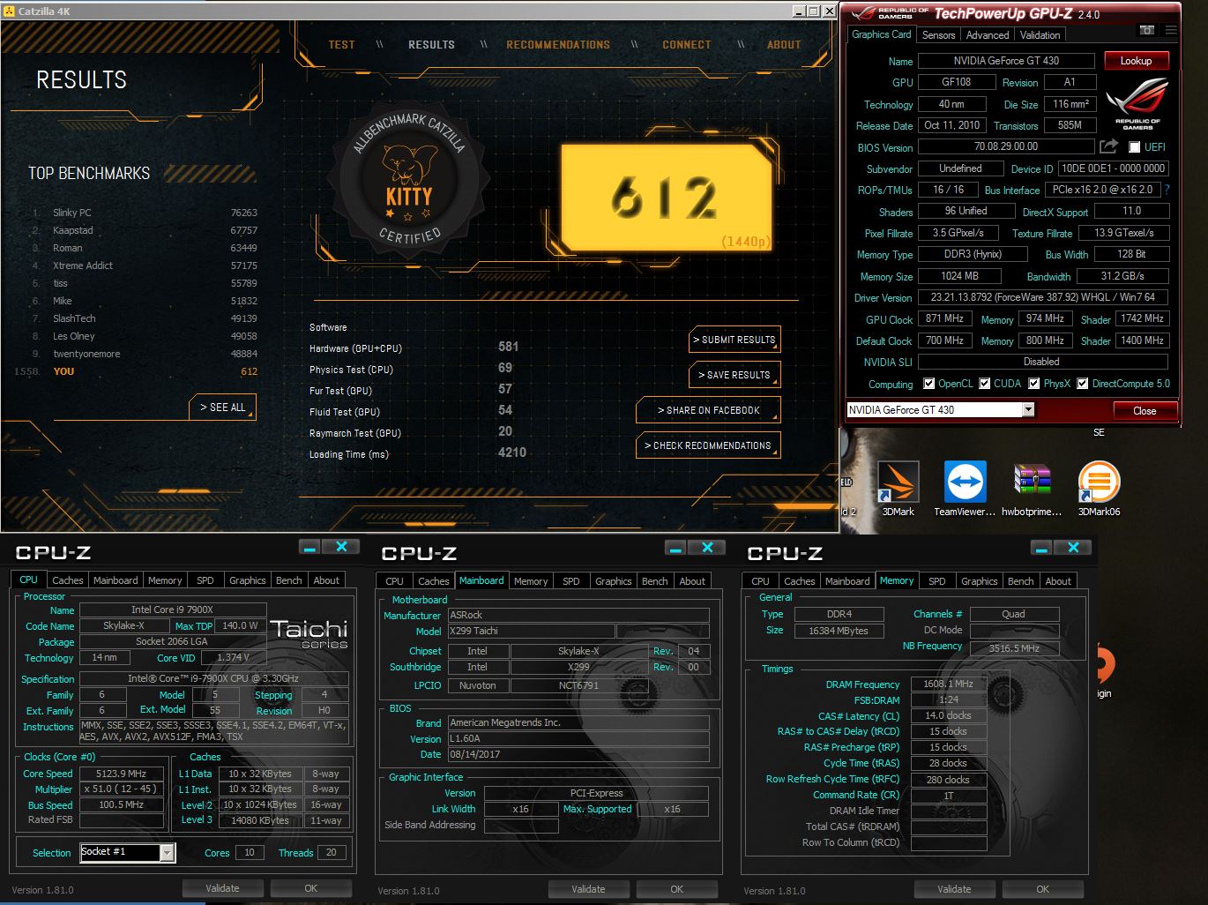Click SUBMIT RESULTS in Catzilla
The width and height of the screenshot is (1208, 905).
point(734,340)
